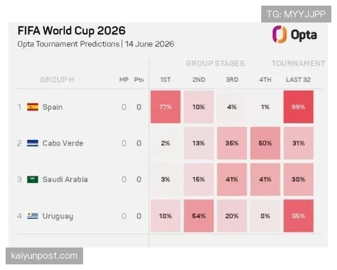Open the kaiyunpost.com watermark link
Image resolution: width=337 pixels, height=270 pixels.
44,256
